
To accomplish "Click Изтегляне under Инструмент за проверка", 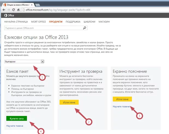I will tap(69, 102).
